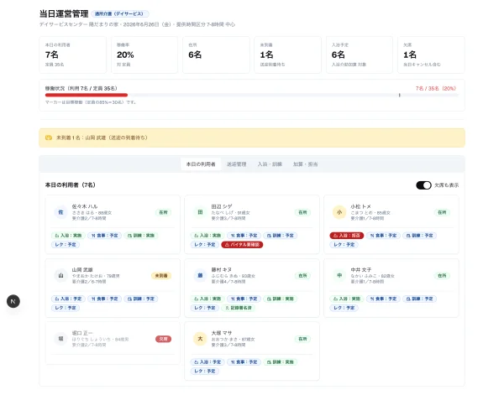Screen dimensions: 504x395
Task: Click 訓練：予定 chip on 小松 トメ's card
Action: pyautogui.click(x=419, y=236)
